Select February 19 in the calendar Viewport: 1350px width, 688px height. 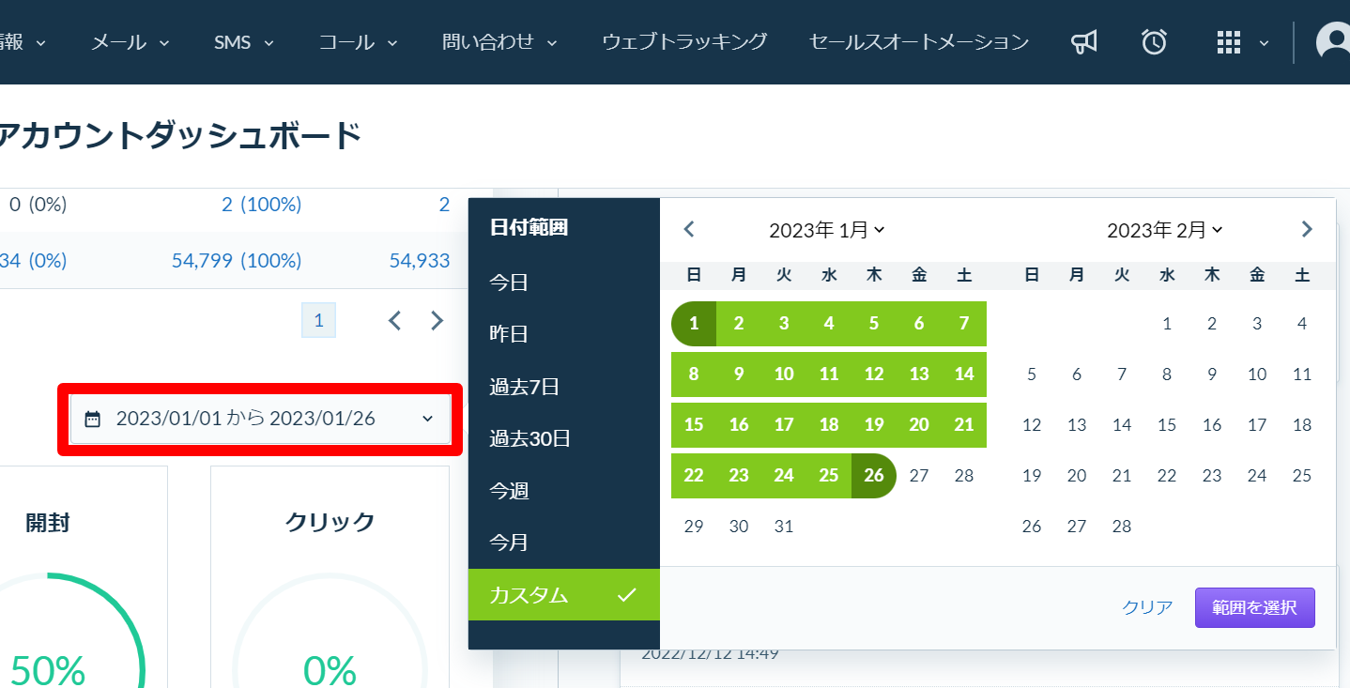[1032, 475]
